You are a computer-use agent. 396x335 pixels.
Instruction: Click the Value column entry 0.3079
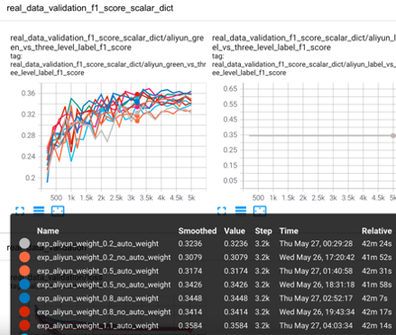coord(235,258)
